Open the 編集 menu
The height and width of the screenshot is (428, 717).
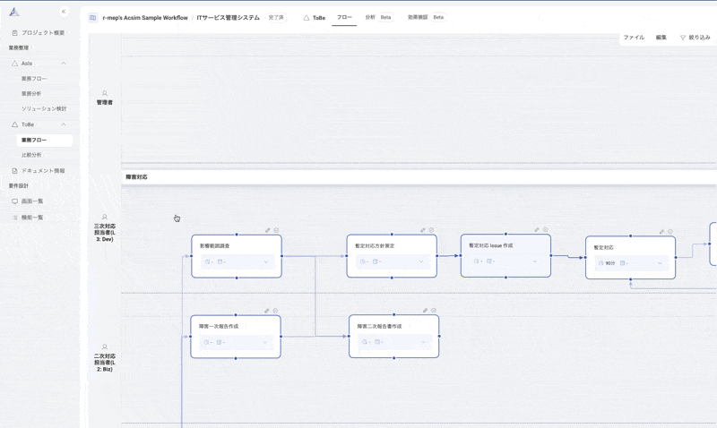661,38
